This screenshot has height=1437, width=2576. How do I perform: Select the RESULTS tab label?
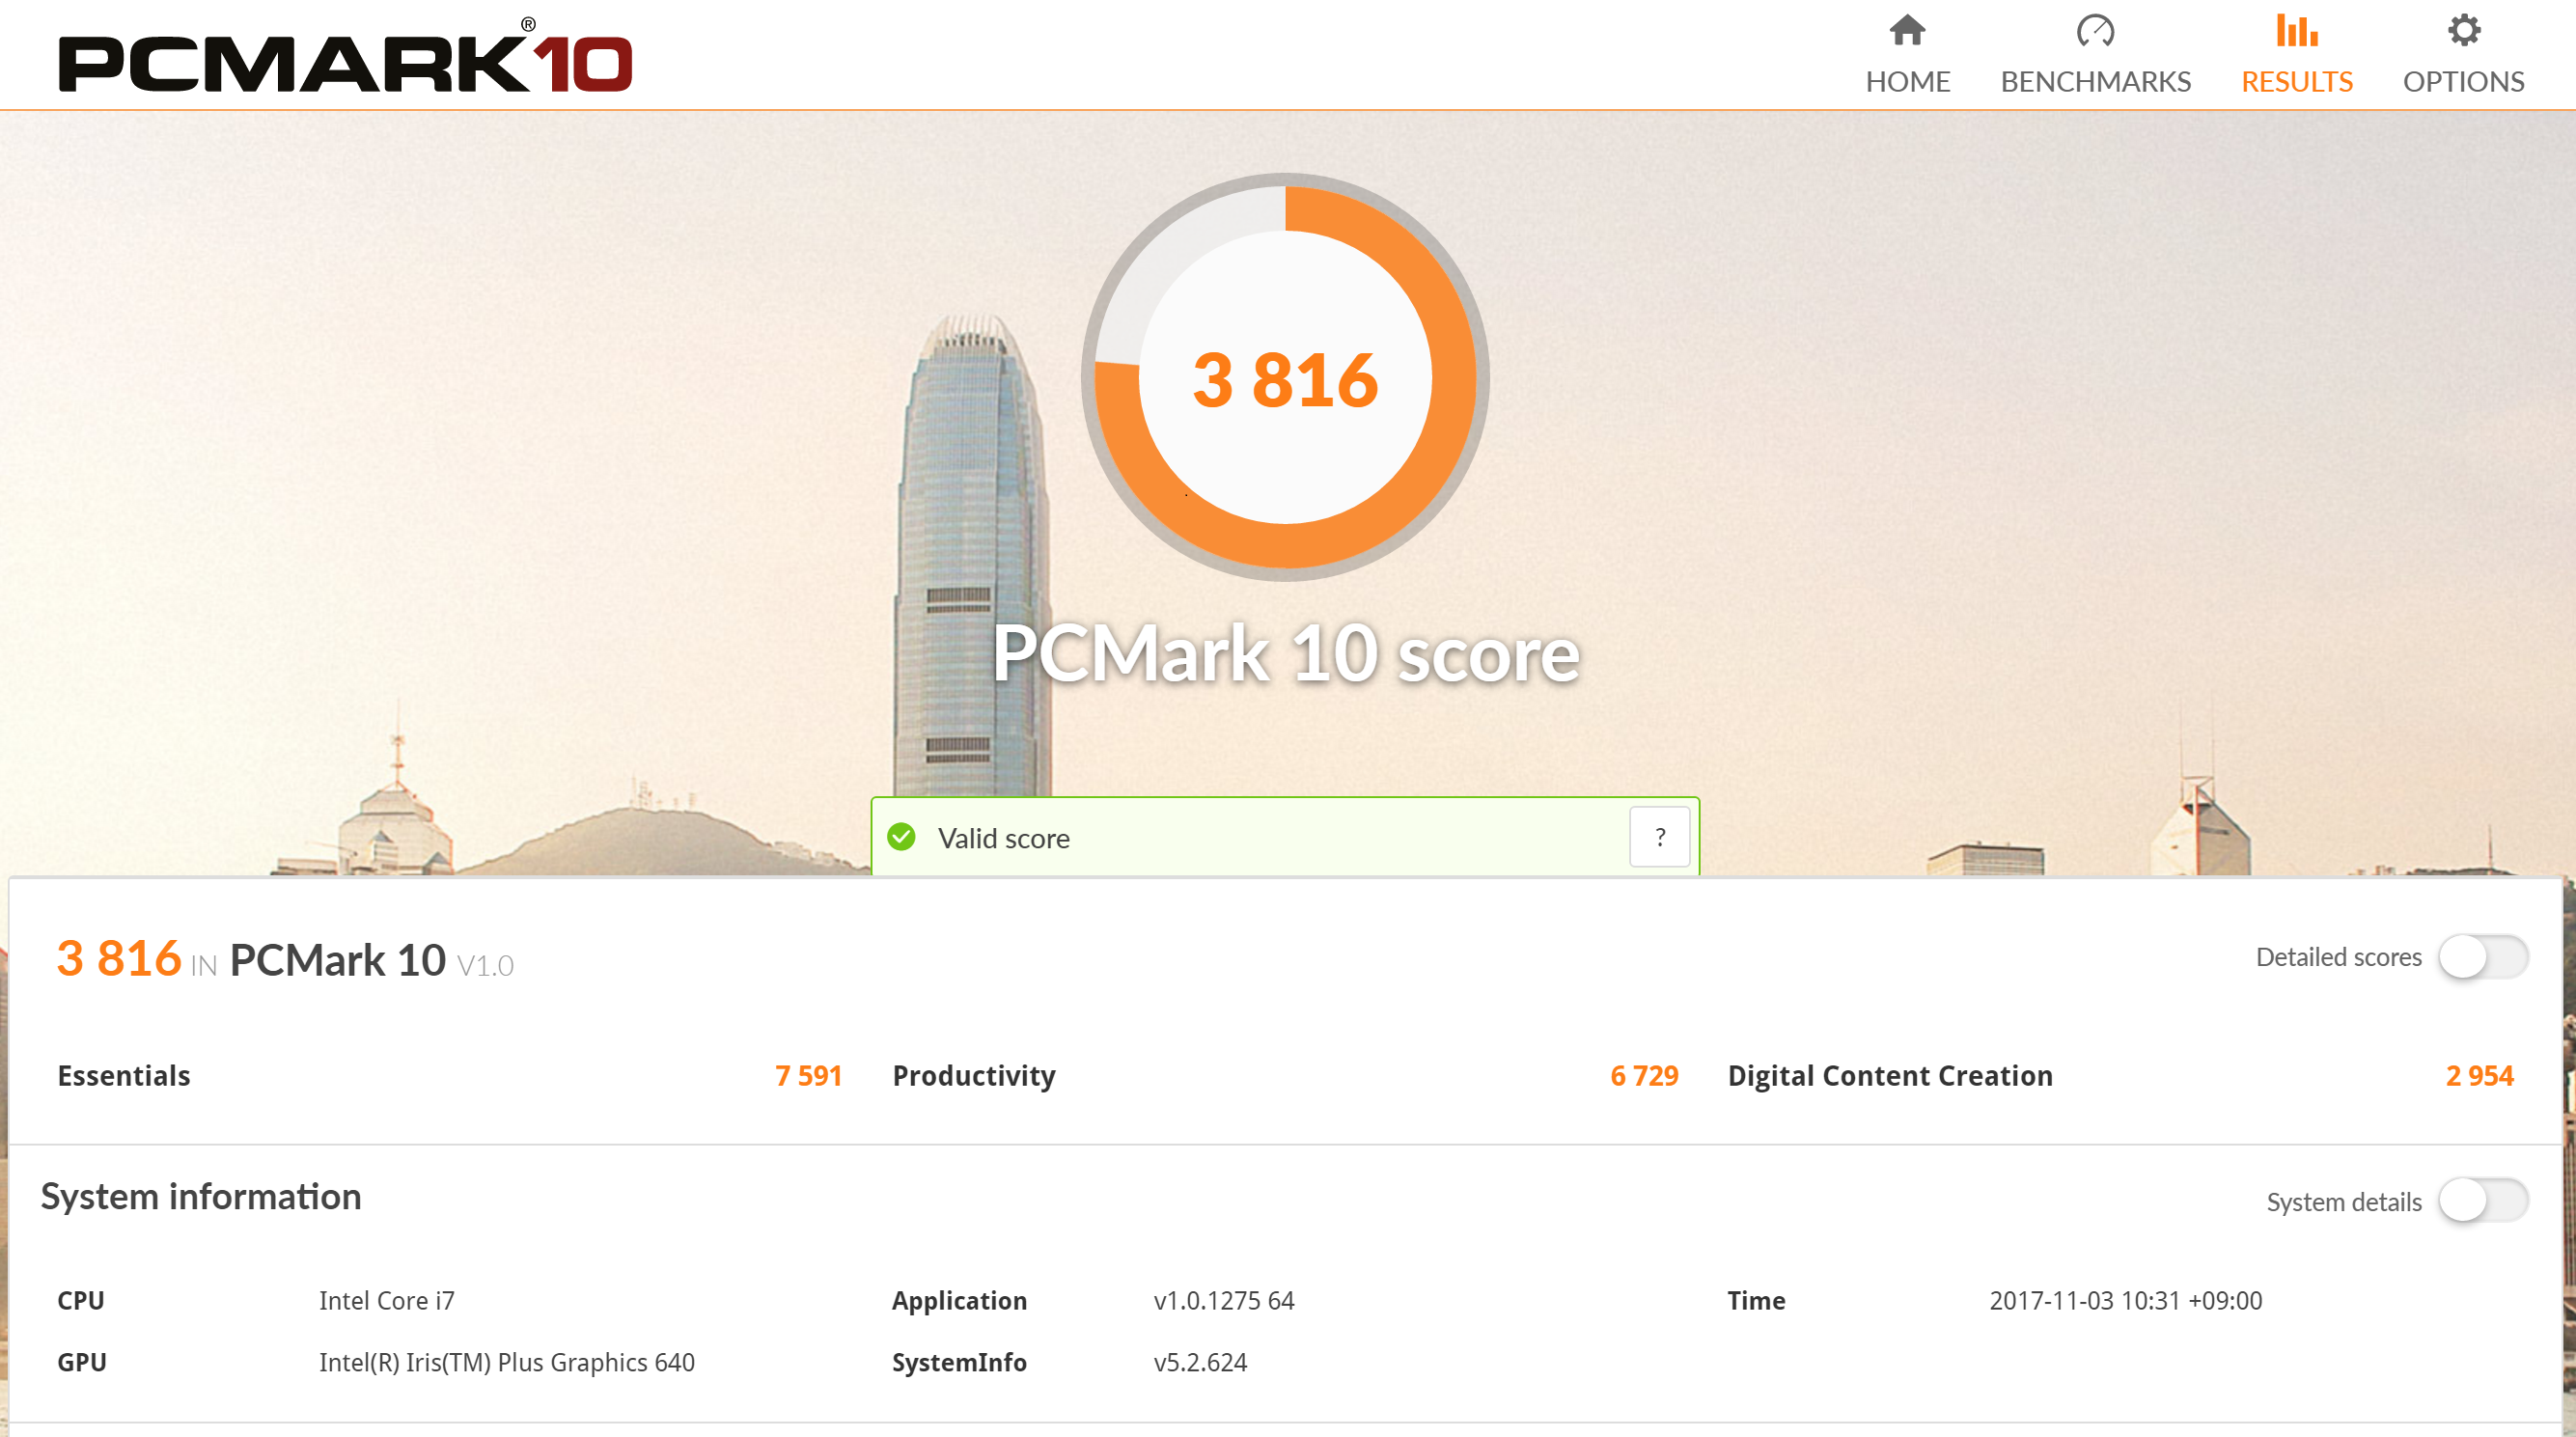click(x=2297, y=81)
